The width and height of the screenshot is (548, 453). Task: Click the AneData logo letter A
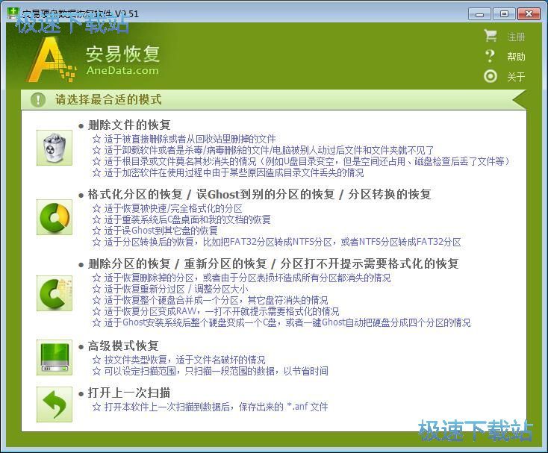(x=51, y=60)
